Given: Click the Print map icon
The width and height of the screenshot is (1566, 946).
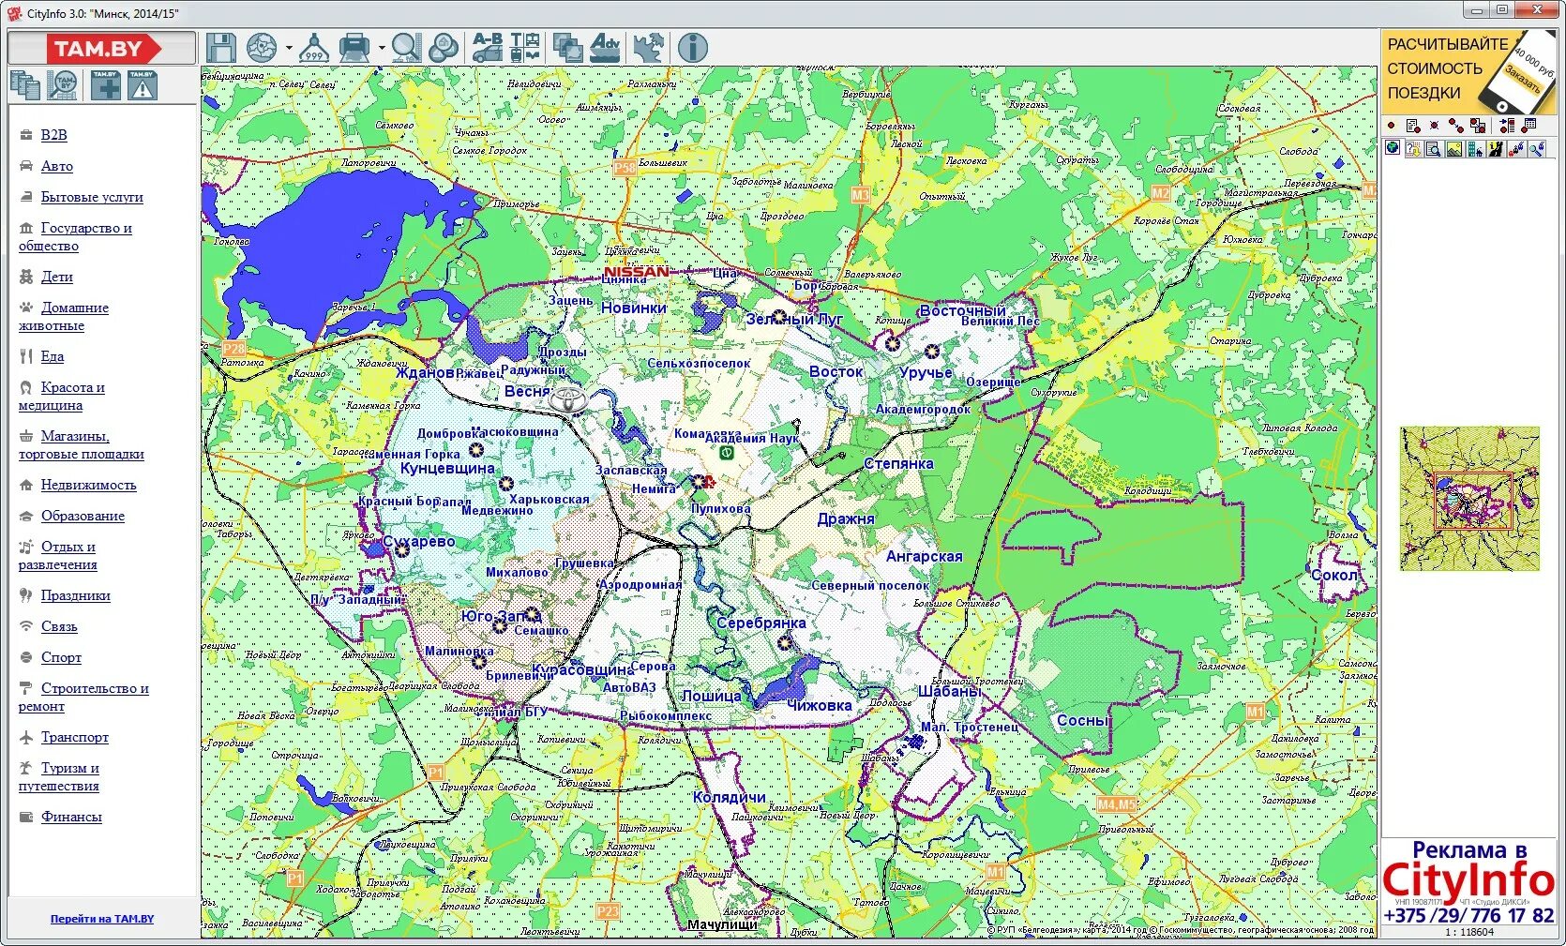Looking at the screenshot, I should tap(354, 48).
